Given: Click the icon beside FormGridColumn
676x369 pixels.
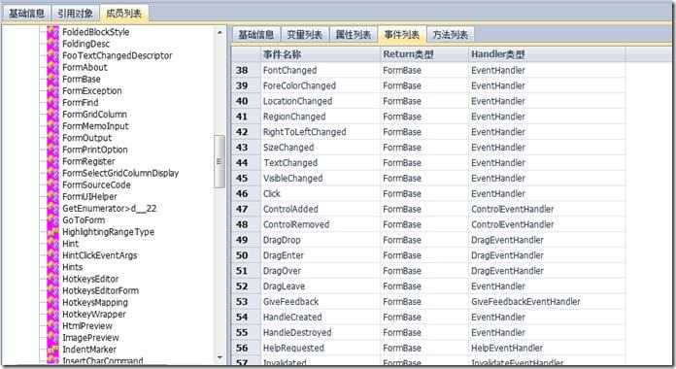Looking at the screenshot, I should [x=52, y=115].
